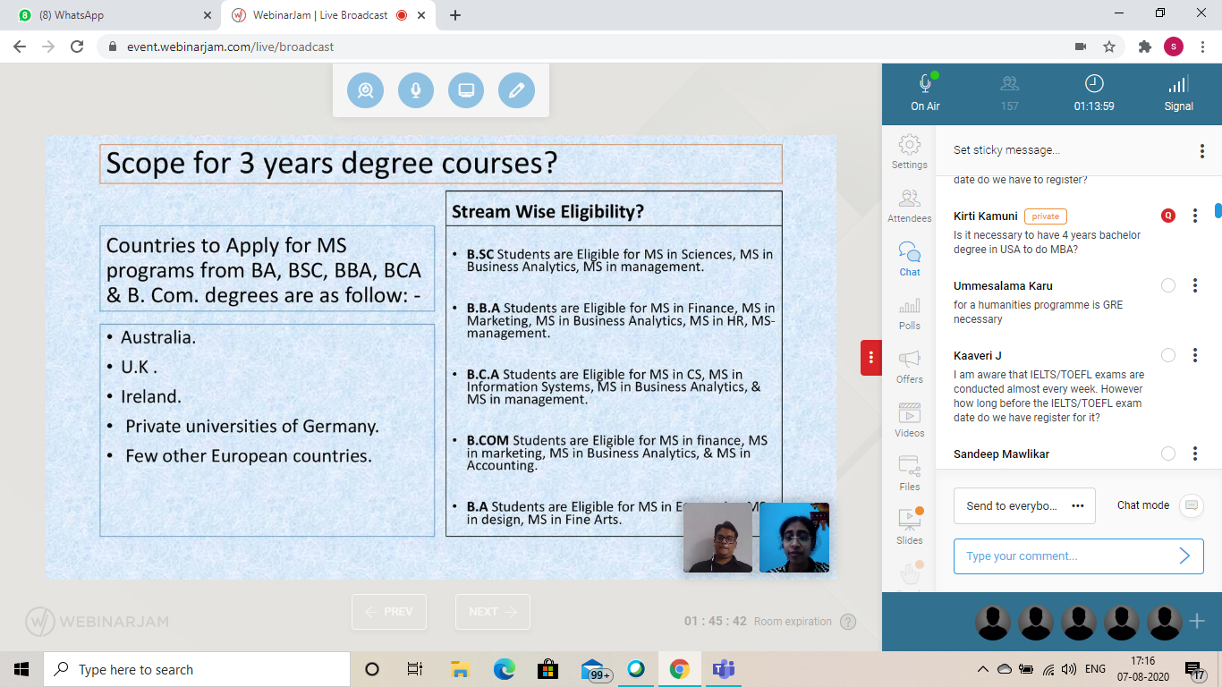
Task: Go back a slide using PREV
Action: coord(388,612)
